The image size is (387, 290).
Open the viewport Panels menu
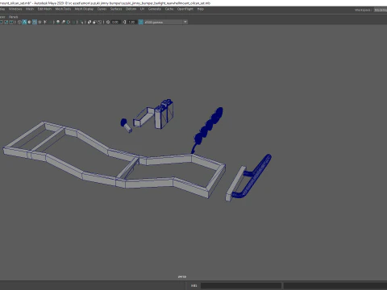[13, 17]
